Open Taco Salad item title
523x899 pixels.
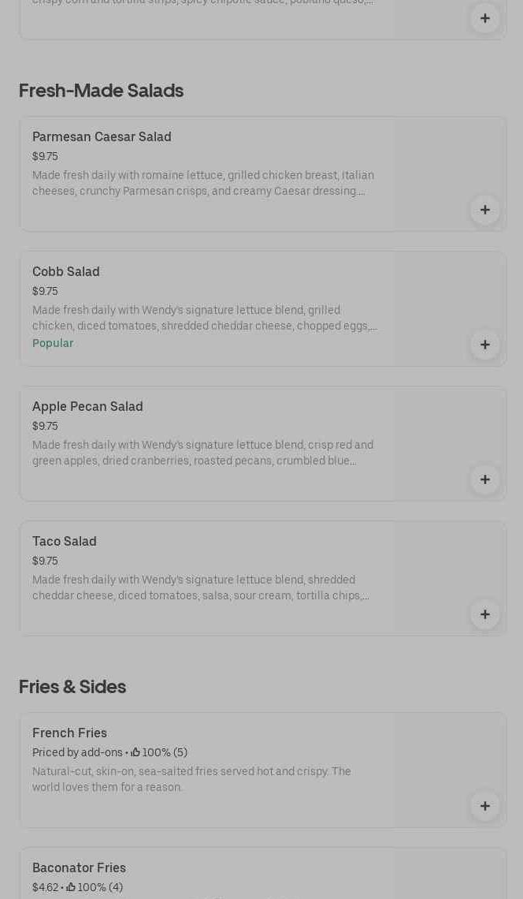pos(65,541)
